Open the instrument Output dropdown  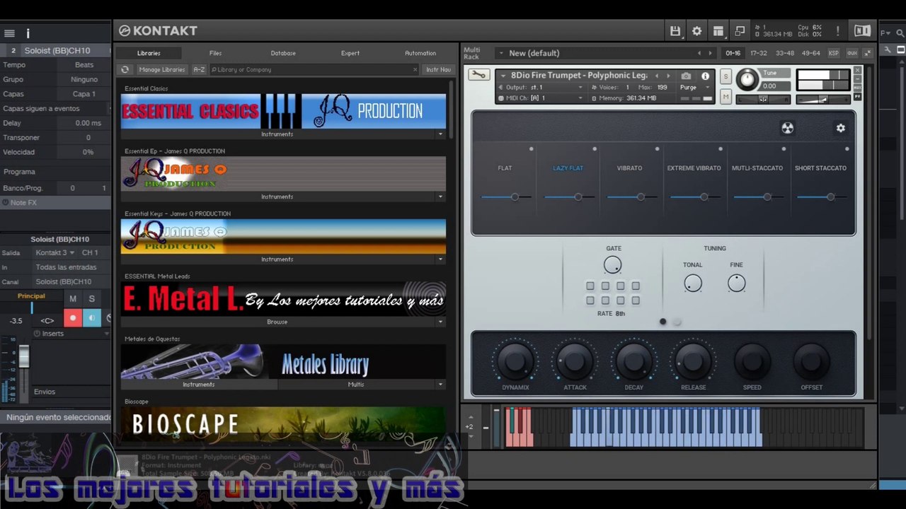(541, 88)
